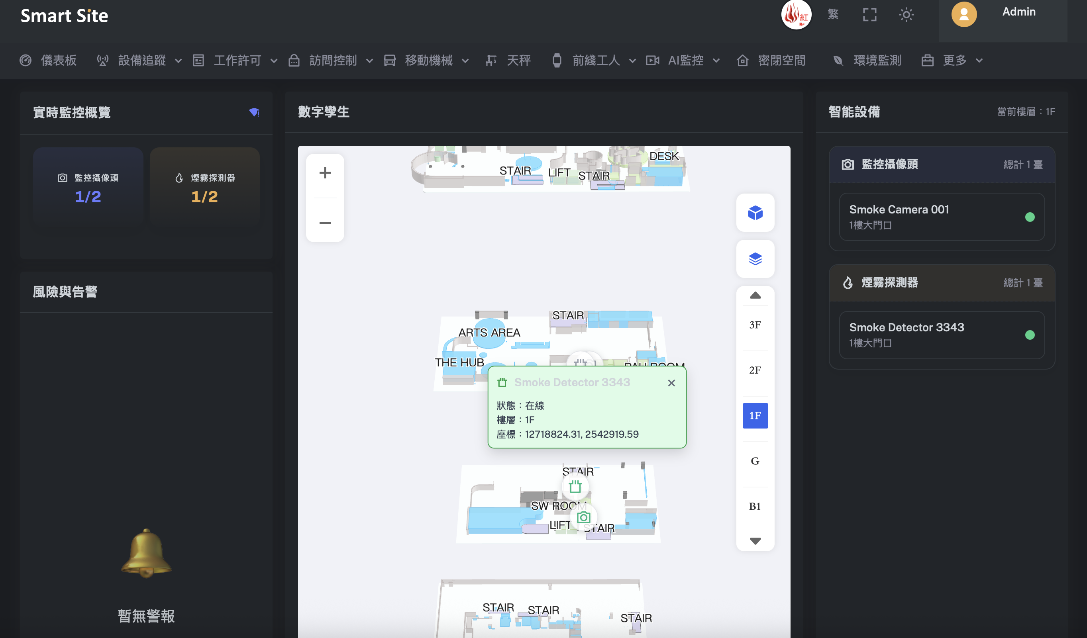Click the 煙霧探測器 section flame icon
Screen dimensions: 1087x638
[848, 283]
